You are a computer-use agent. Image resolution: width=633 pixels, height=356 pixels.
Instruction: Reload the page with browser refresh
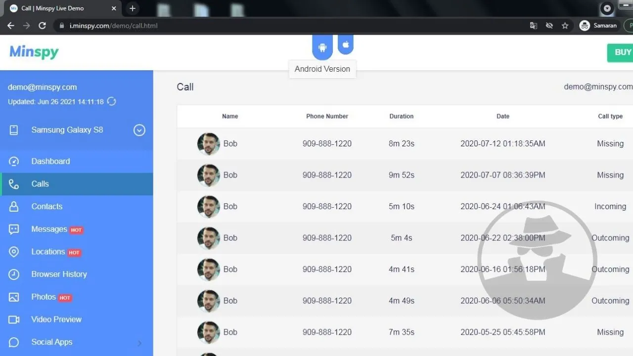tap(43, 26)
